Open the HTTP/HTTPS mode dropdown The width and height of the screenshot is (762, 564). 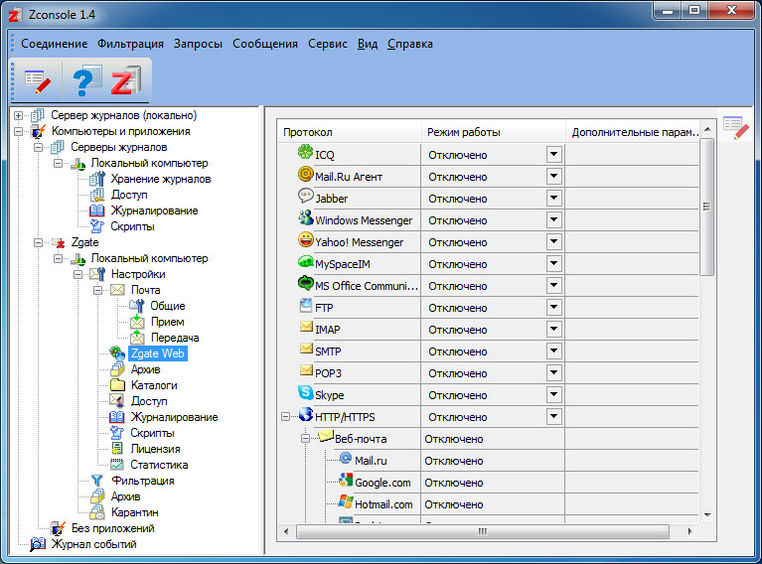[553, 417]
